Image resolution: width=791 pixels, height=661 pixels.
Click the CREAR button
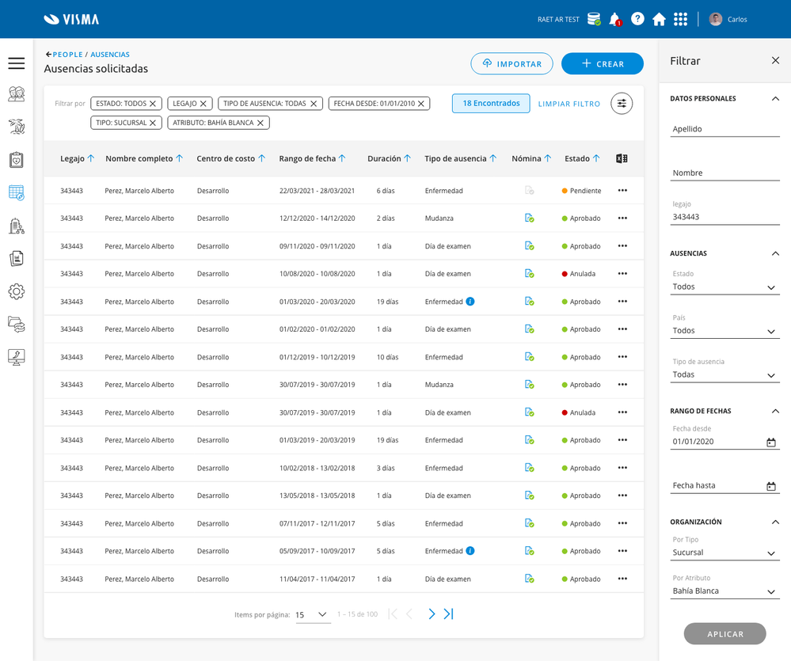(x=603, y=63)
